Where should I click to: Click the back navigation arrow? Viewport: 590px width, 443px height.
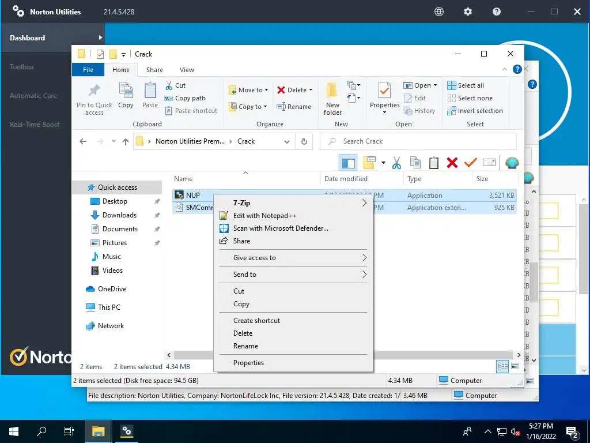pyautogui.click(x=83, y=142)
